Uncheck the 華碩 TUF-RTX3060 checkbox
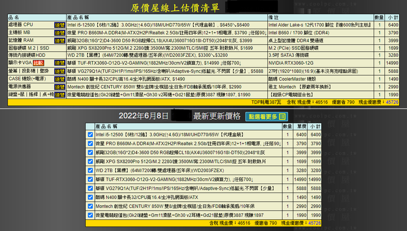 tap(90, 179)
